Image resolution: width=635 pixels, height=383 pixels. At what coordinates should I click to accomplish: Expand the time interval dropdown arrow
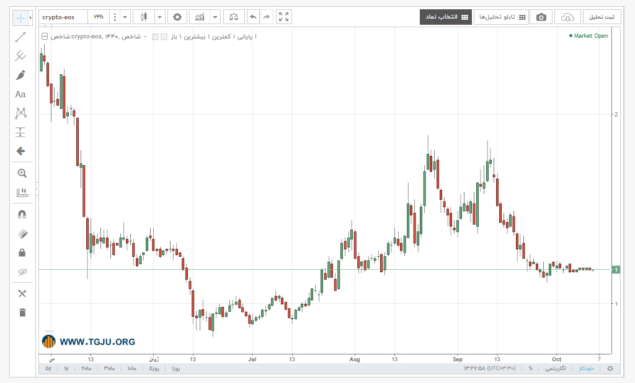point(125,17)
